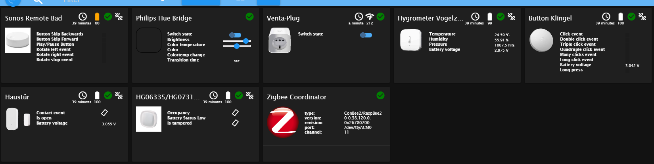Open the Button Klingel device image
Image resolution: width=654 pixels, height=164 pixels.
point(541,40)
